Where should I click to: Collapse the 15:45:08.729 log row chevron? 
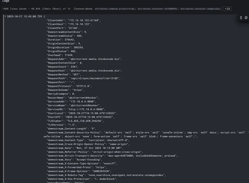pos(5,16)
